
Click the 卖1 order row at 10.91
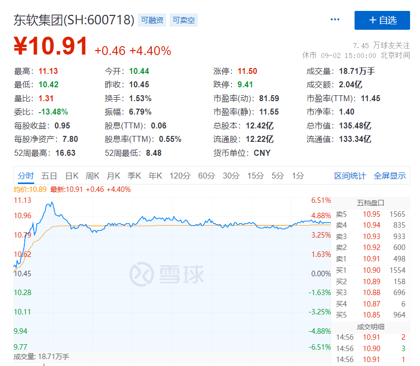tap(370, 259)
